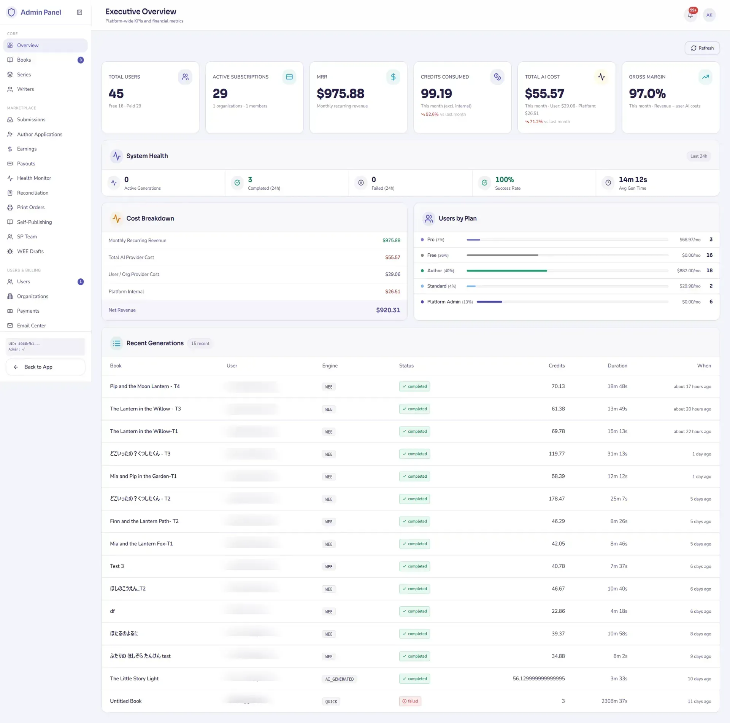Click the WEE Drafts bug icon

click(x=10, y=251)
